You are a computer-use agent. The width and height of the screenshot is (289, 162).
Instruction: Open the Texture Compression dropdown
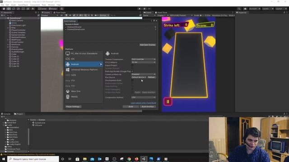(144, 59)
